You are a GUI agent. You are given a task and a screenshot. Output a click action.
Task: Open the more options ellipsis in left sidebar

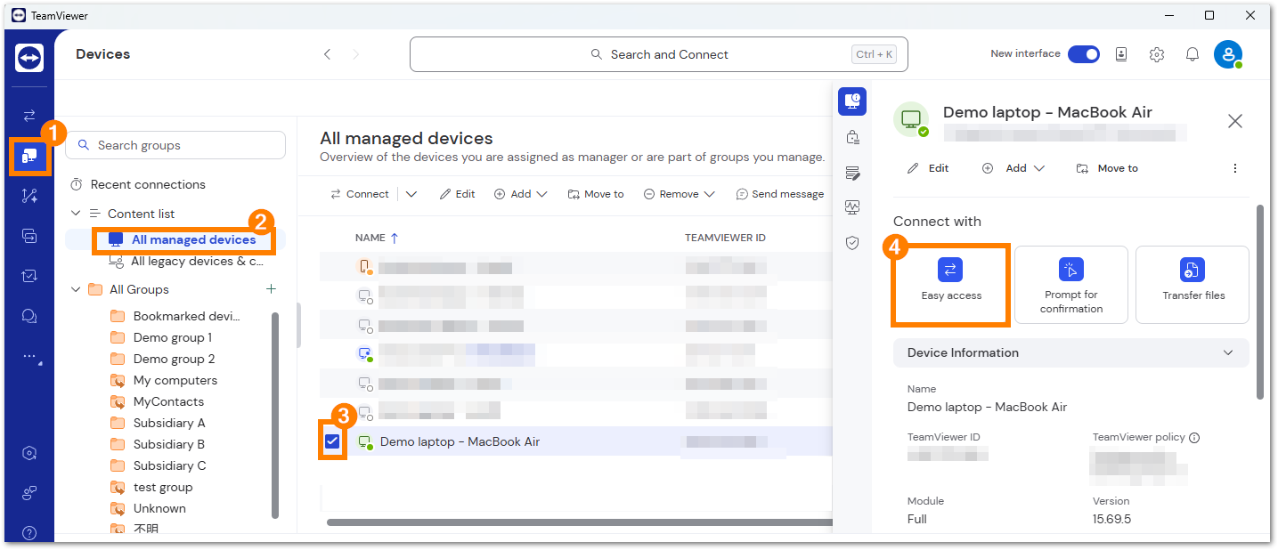[x=29, y=357]
